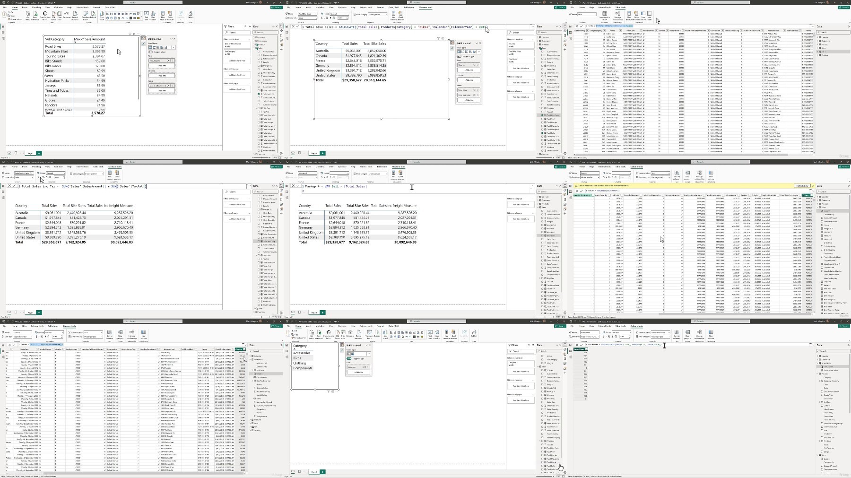Commit the Total Bike Sales formula with checkmark

[x=298, y=27]
